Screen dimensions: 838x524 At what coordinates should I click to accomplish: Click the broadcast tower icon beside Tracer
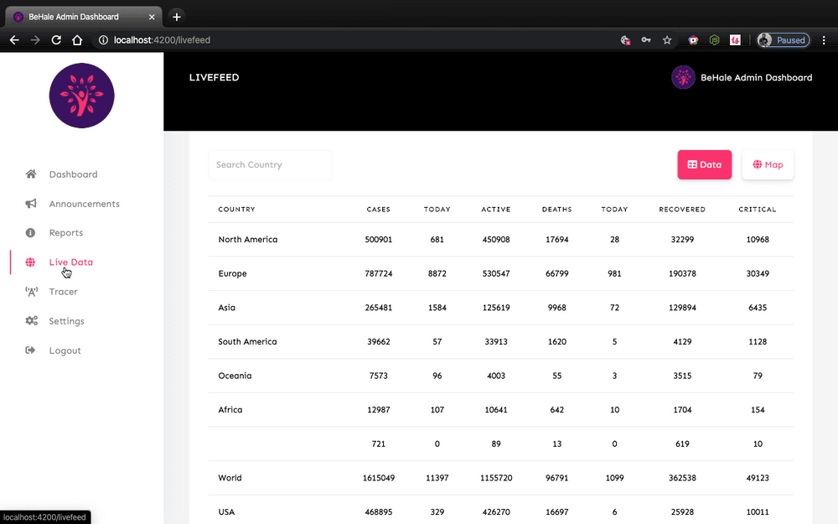[31, 292]
